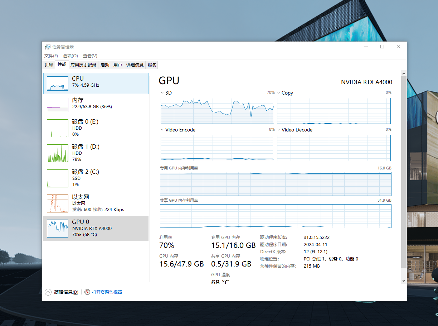Screen dimensions: 438x326
Task: Open the Video Decode graph dropdown
Action: pos(279,130)
